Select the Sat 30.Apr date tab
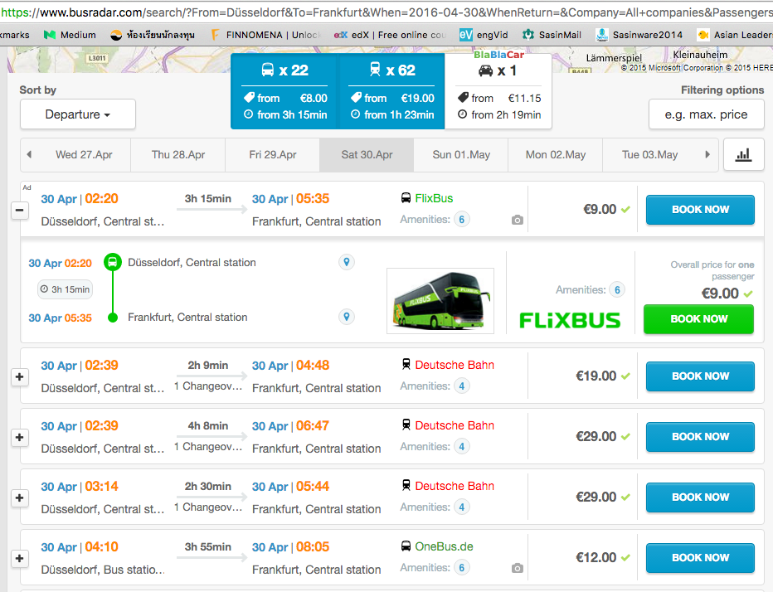The height and width of the screenshot is (592, 773). click(x=367, y=155)
